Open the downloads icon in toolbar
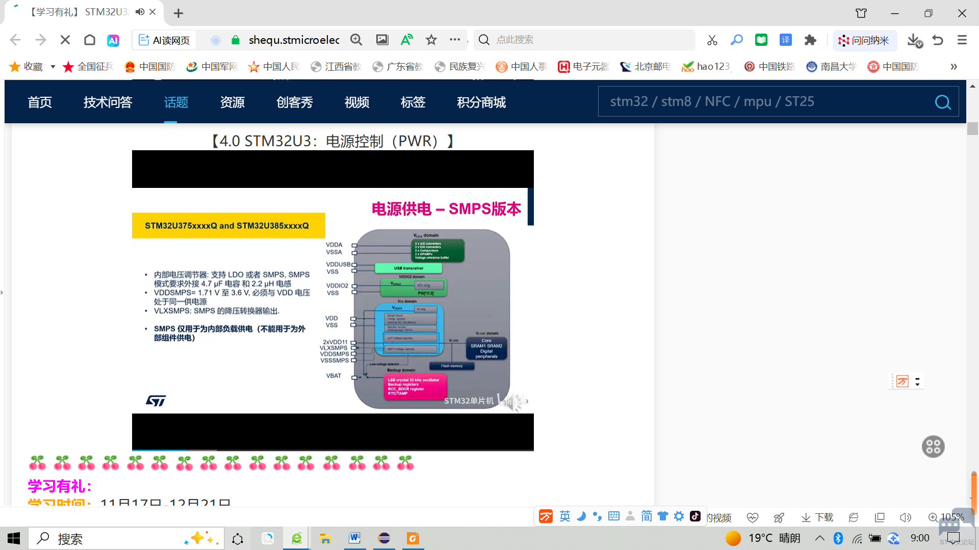The image size is (979, 550). 914,40
